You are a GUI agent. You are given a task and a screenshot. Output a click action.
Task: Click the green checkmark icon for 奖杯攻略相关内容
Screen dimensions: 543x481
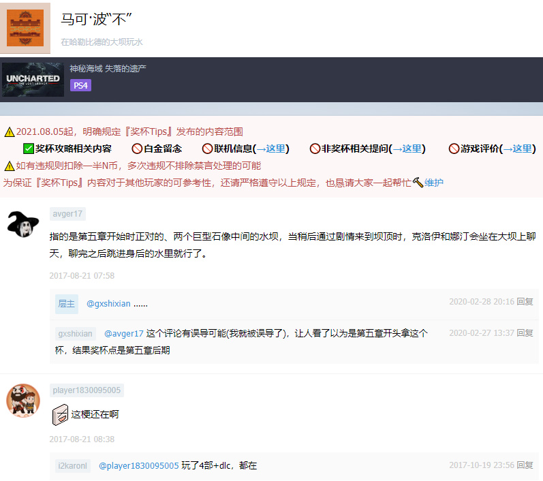[x=29, y=149]
